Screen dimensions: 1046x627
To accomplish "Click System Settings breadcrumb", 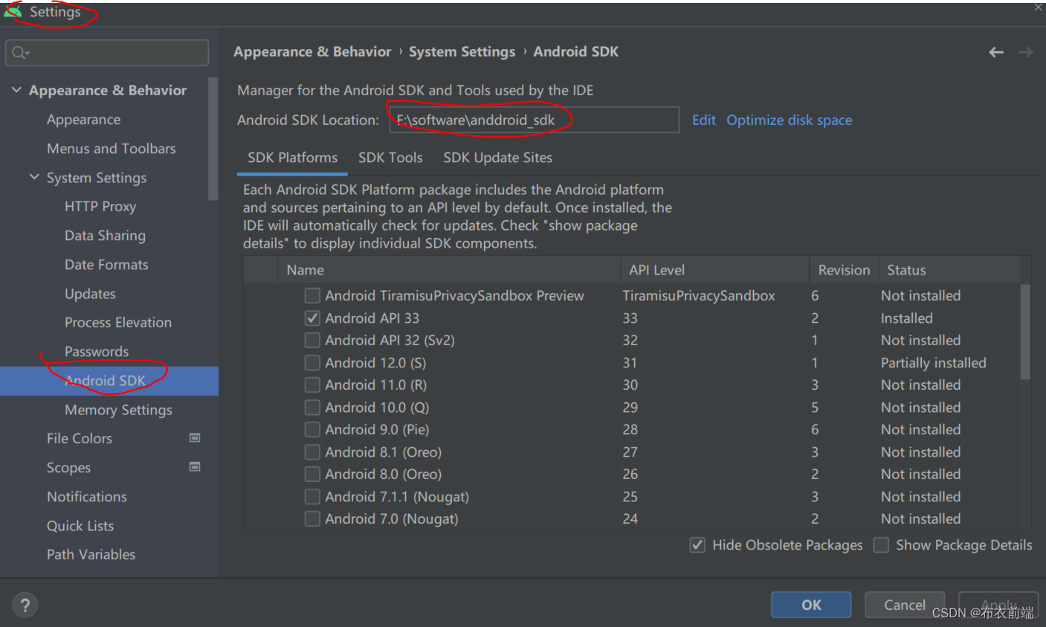I will click(462, 52).
